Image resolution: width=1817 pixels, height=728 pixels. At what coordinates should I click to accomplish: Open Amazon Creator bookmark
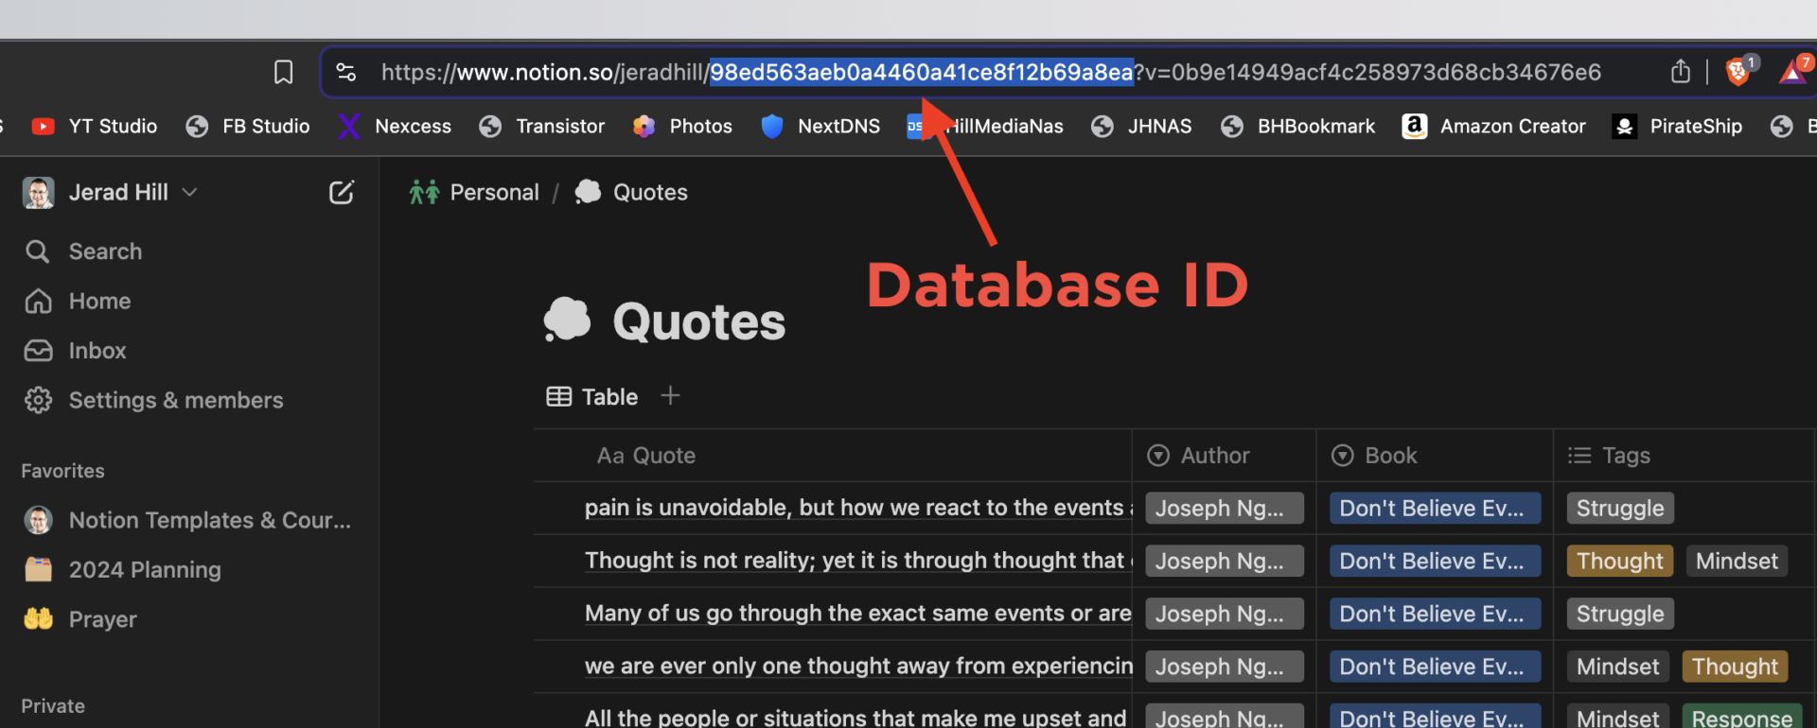[1494, 127]
